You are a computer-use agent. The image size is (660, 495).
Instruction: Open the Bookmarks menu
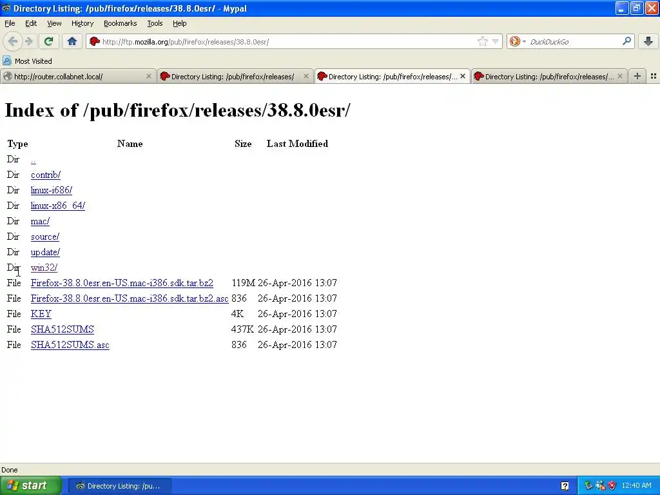(121, 23)
